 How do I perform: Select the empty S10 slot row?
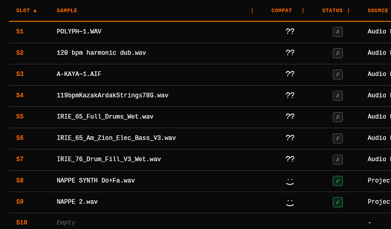(200, 222)
